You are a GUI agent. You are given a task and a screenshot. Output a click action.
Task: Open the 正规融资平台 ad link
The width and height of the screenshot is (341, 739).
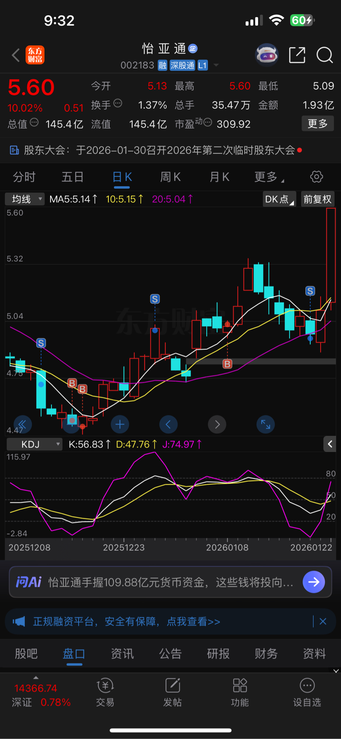click(127, 622)
